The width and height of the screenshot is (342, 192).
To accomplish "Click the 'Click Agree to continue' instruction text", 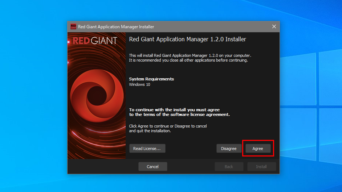I will click(168, 129).
